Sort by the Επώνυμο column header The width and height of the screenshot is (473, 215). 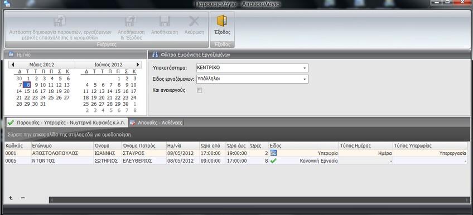pos(62,145)
